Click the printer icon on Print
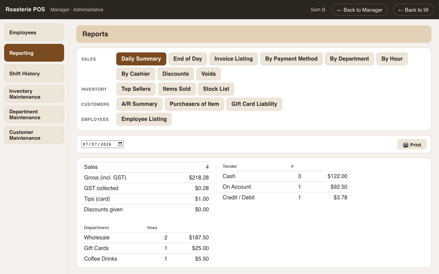 [x=406, y=145]
